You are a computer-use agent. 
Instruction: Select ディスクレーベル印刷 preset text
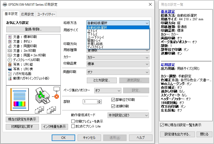26,60
